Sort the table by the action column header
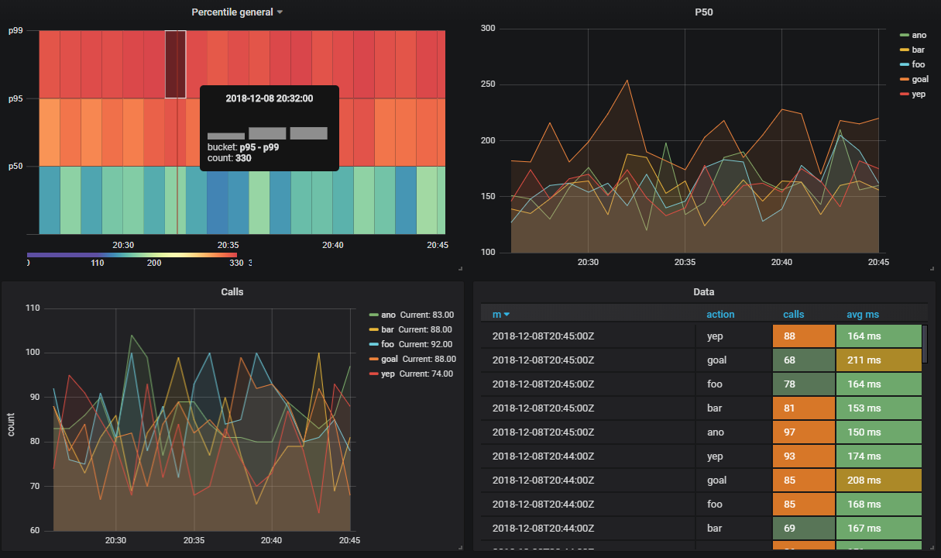The image size is (941, 558). point(720,315)
